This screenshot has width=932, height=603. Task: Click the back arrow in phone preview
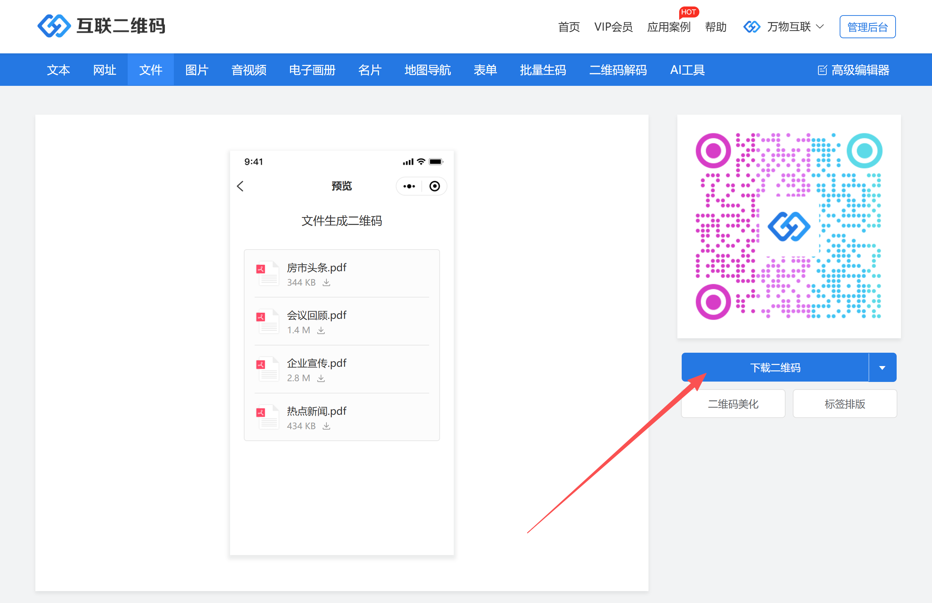point(241,186)
